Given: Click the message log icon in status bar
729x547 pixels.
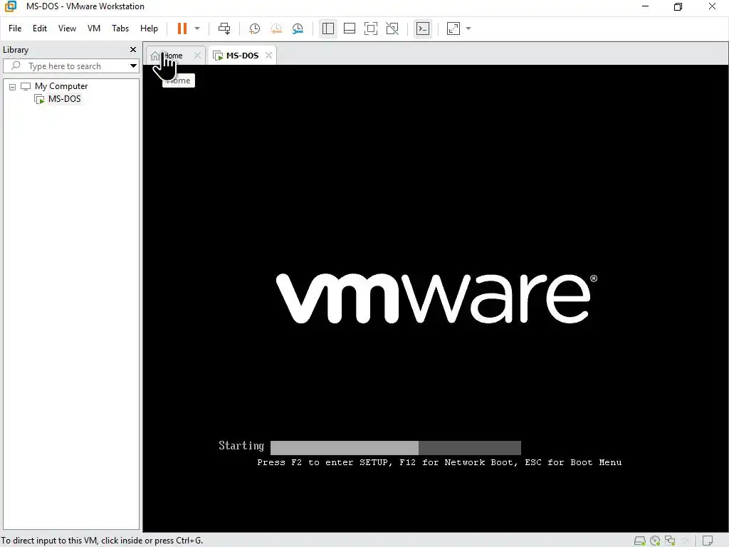Looking at the screenshot, I should click(x=708, y=541).
